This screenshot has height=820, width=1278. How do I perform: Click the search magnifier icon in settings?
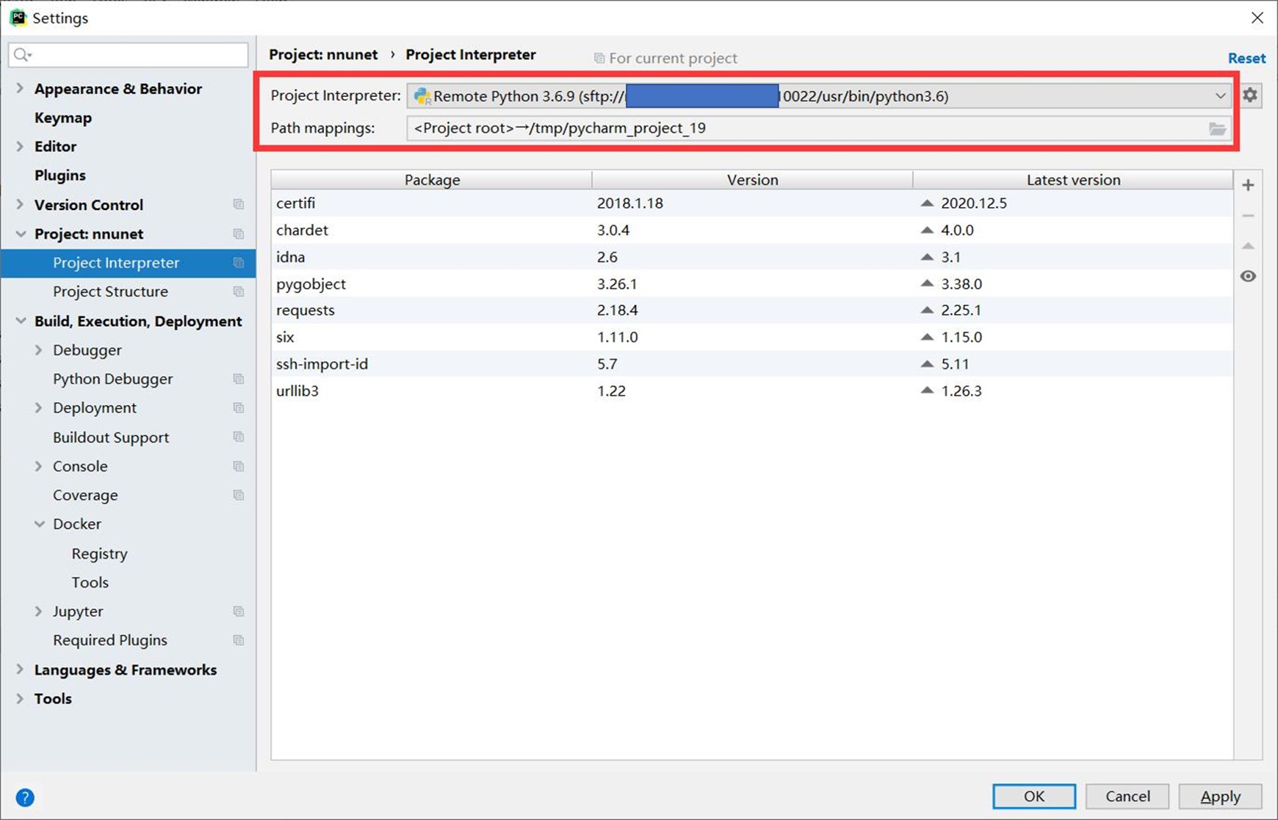pos(22,54)
